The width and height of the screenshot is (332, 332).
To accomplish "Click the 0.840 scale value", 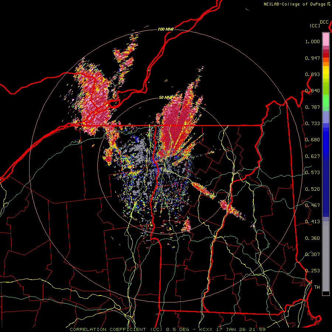I will [312, 91].
